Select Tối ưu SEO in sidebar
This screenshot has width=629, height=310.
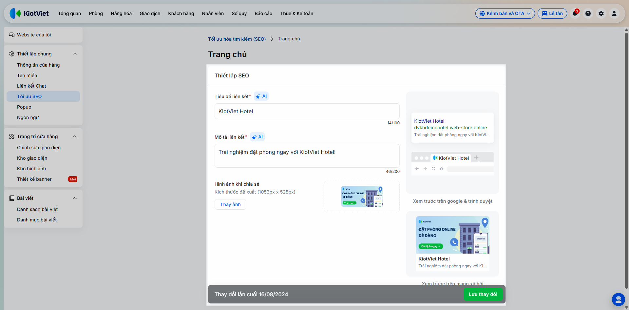43,96
